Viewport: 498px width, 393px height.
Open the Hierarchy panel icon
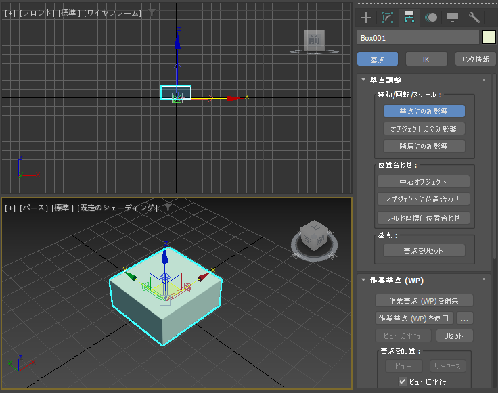point(409,18)
